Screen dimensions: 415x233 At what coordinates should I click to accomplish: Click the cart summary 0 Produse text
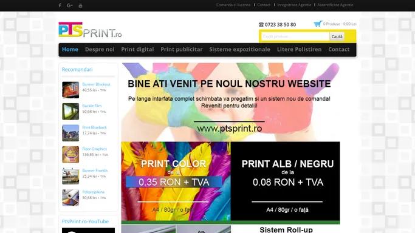(340, 24)
